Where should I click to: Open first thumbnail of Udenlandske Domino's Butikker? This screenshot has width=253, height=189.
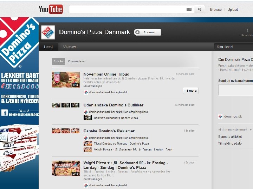56,105
